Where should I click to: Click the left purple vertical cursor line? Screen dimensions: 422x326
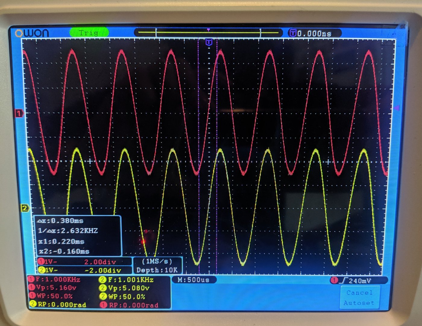pos(198,151)
